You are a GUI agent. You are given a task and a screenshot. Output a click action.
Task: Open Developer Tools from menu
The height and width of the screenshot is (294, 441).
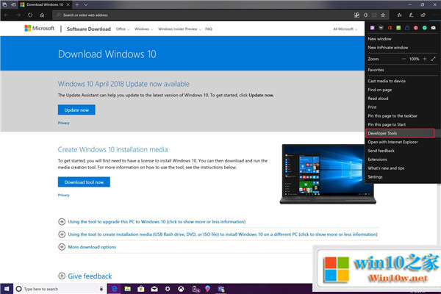point(401,133)
